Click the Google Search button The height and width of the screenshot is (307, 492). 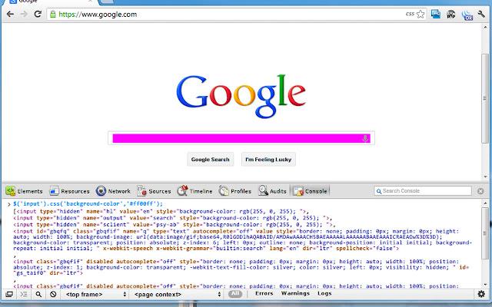coord(210,159)
